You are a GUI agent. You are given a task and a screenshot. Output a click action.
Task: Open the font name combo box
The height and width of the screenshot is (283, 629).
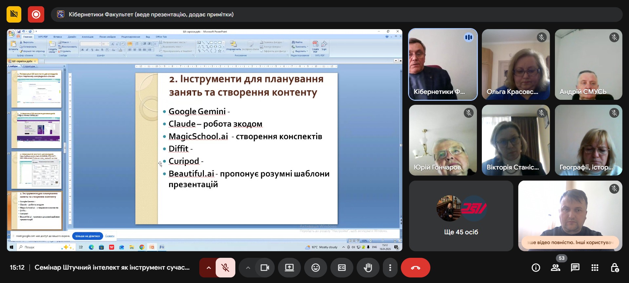pyautogui.click(x=90, y=44)
